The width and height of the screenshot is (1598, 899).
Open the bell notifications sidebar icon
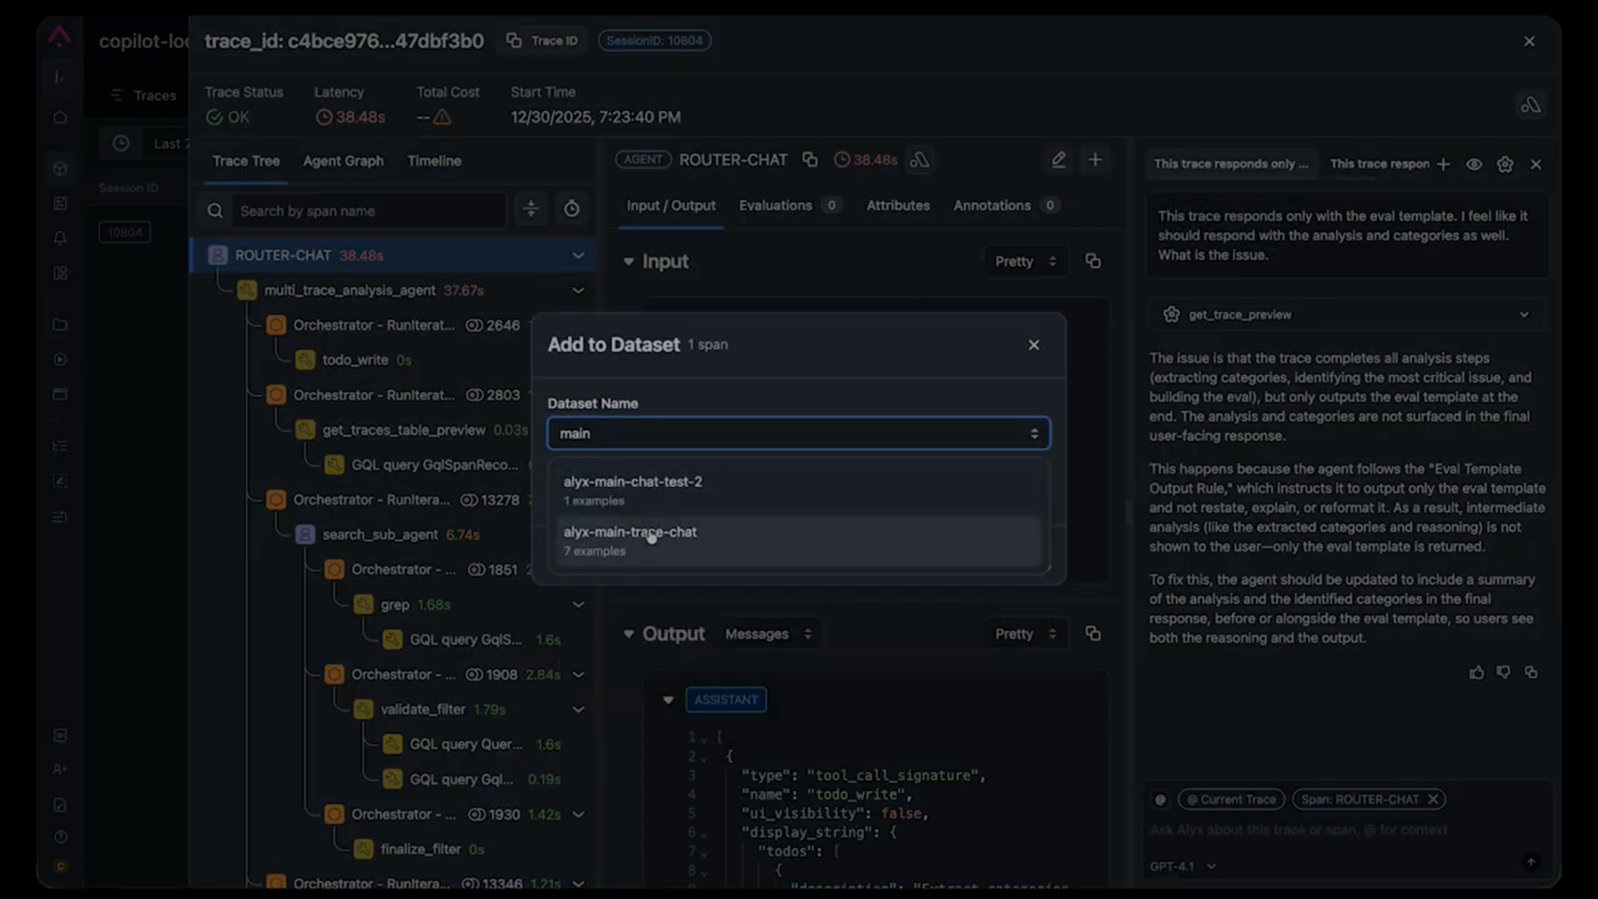pos(60,239)
